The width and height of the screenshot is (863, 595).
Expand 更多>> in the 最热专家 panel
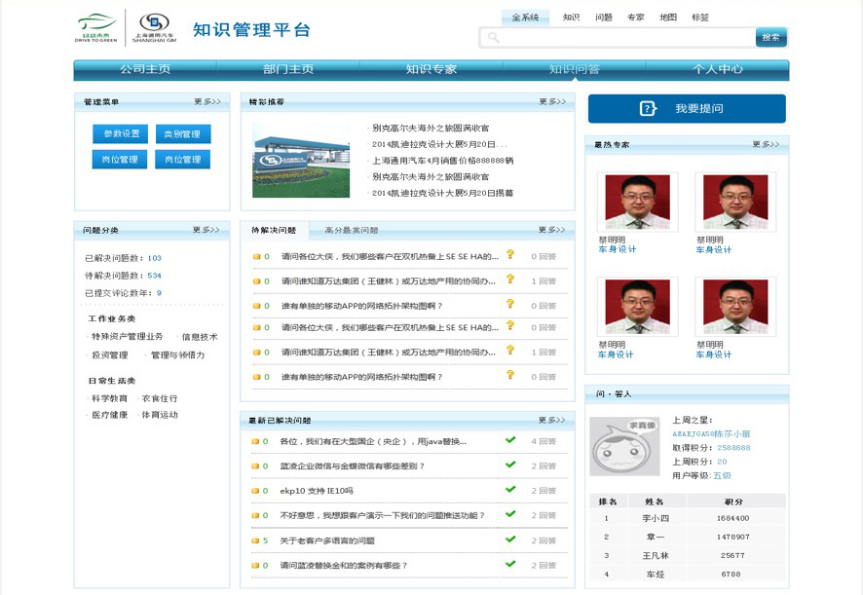765,144
